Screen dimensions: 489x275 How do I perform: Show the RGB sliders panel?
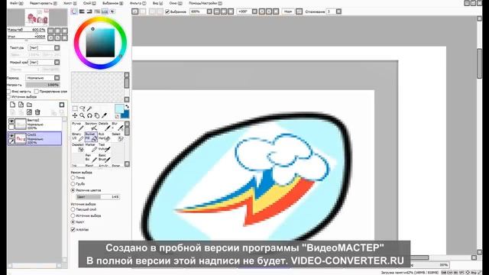82,11
